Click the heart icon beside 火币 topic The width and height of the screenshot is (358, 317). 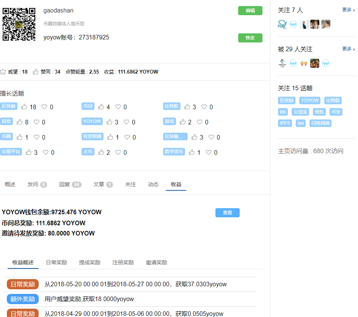click(x=118, y=152)
